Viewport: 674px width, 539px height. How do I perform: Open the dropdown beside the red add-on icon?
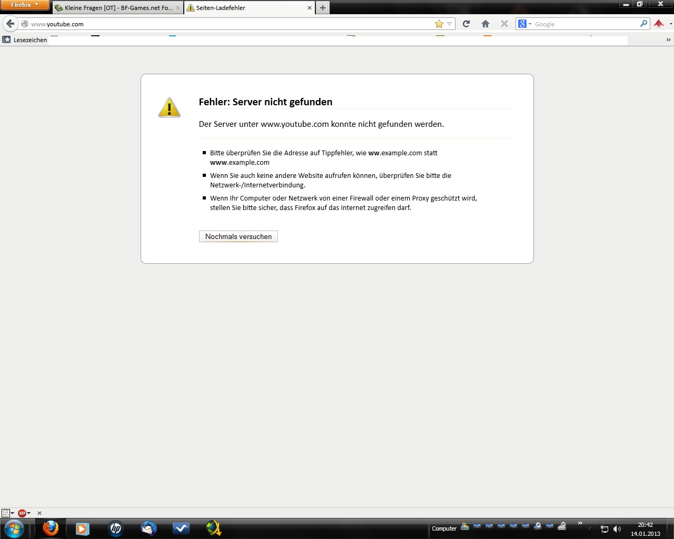670,24
